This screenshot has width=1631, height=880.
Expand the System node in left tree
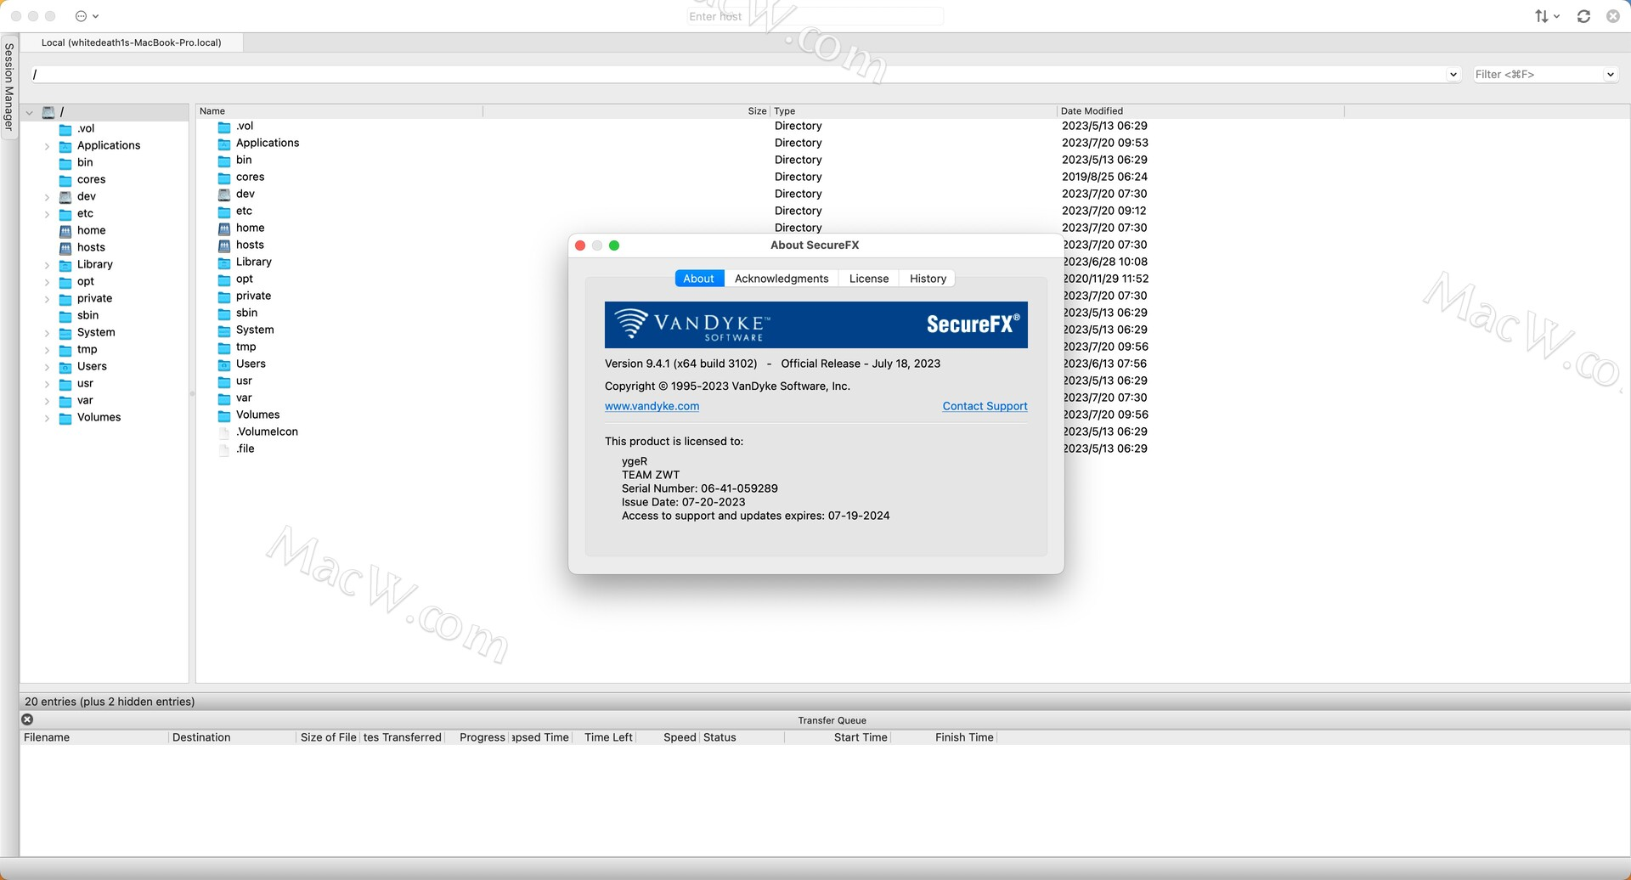click(47, 333)
